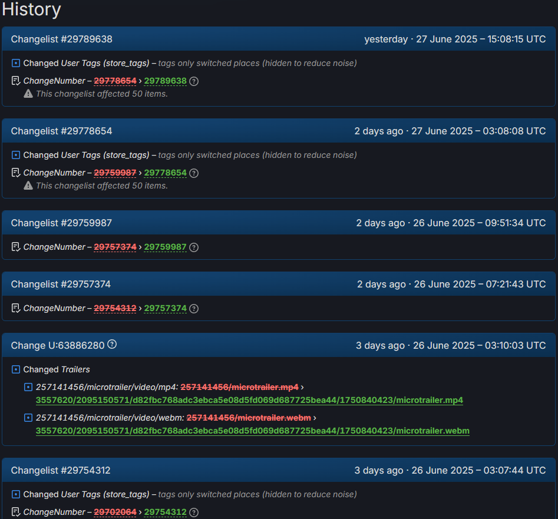Click the modified icon for microtrailer/video/mp4 entry
The height and width of the screenshot is (519, 558).
pyautogui.click(x=28, y=387)
